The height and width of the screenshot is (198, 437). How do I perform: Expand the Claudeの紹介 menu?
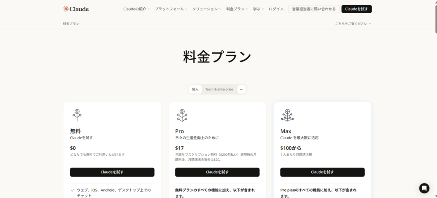(x=136, y=9)
